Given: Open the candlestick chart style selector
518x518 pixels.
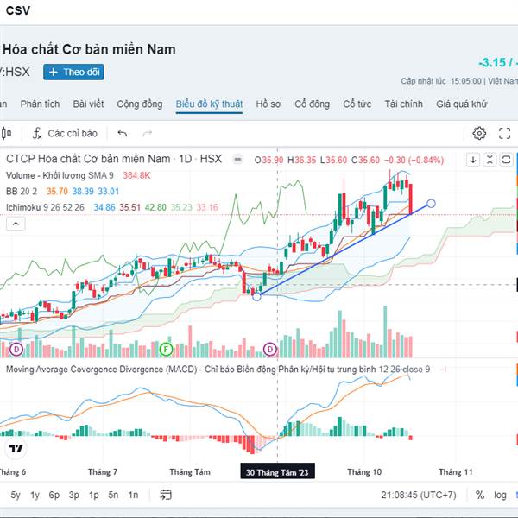Looking at the screenshot, I should tap(7, 134).
